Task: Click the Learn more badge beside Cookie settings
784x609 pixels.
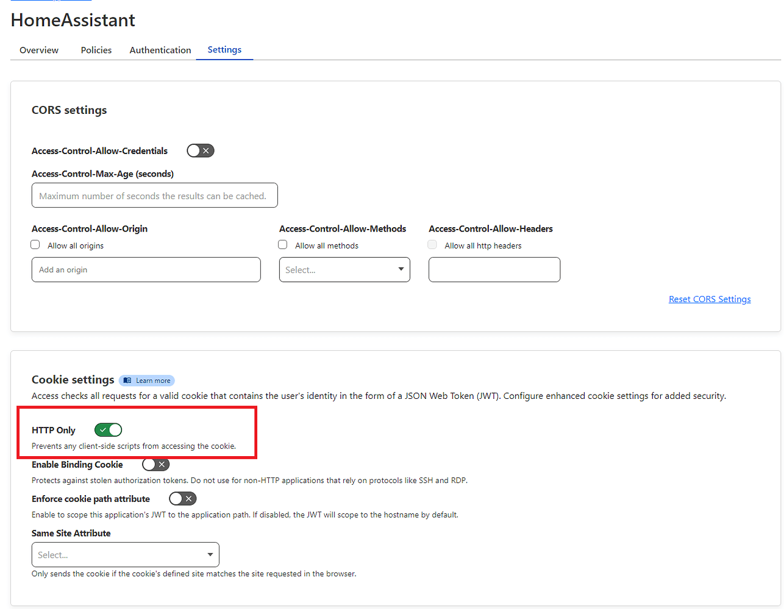Action: click(146, 380)
